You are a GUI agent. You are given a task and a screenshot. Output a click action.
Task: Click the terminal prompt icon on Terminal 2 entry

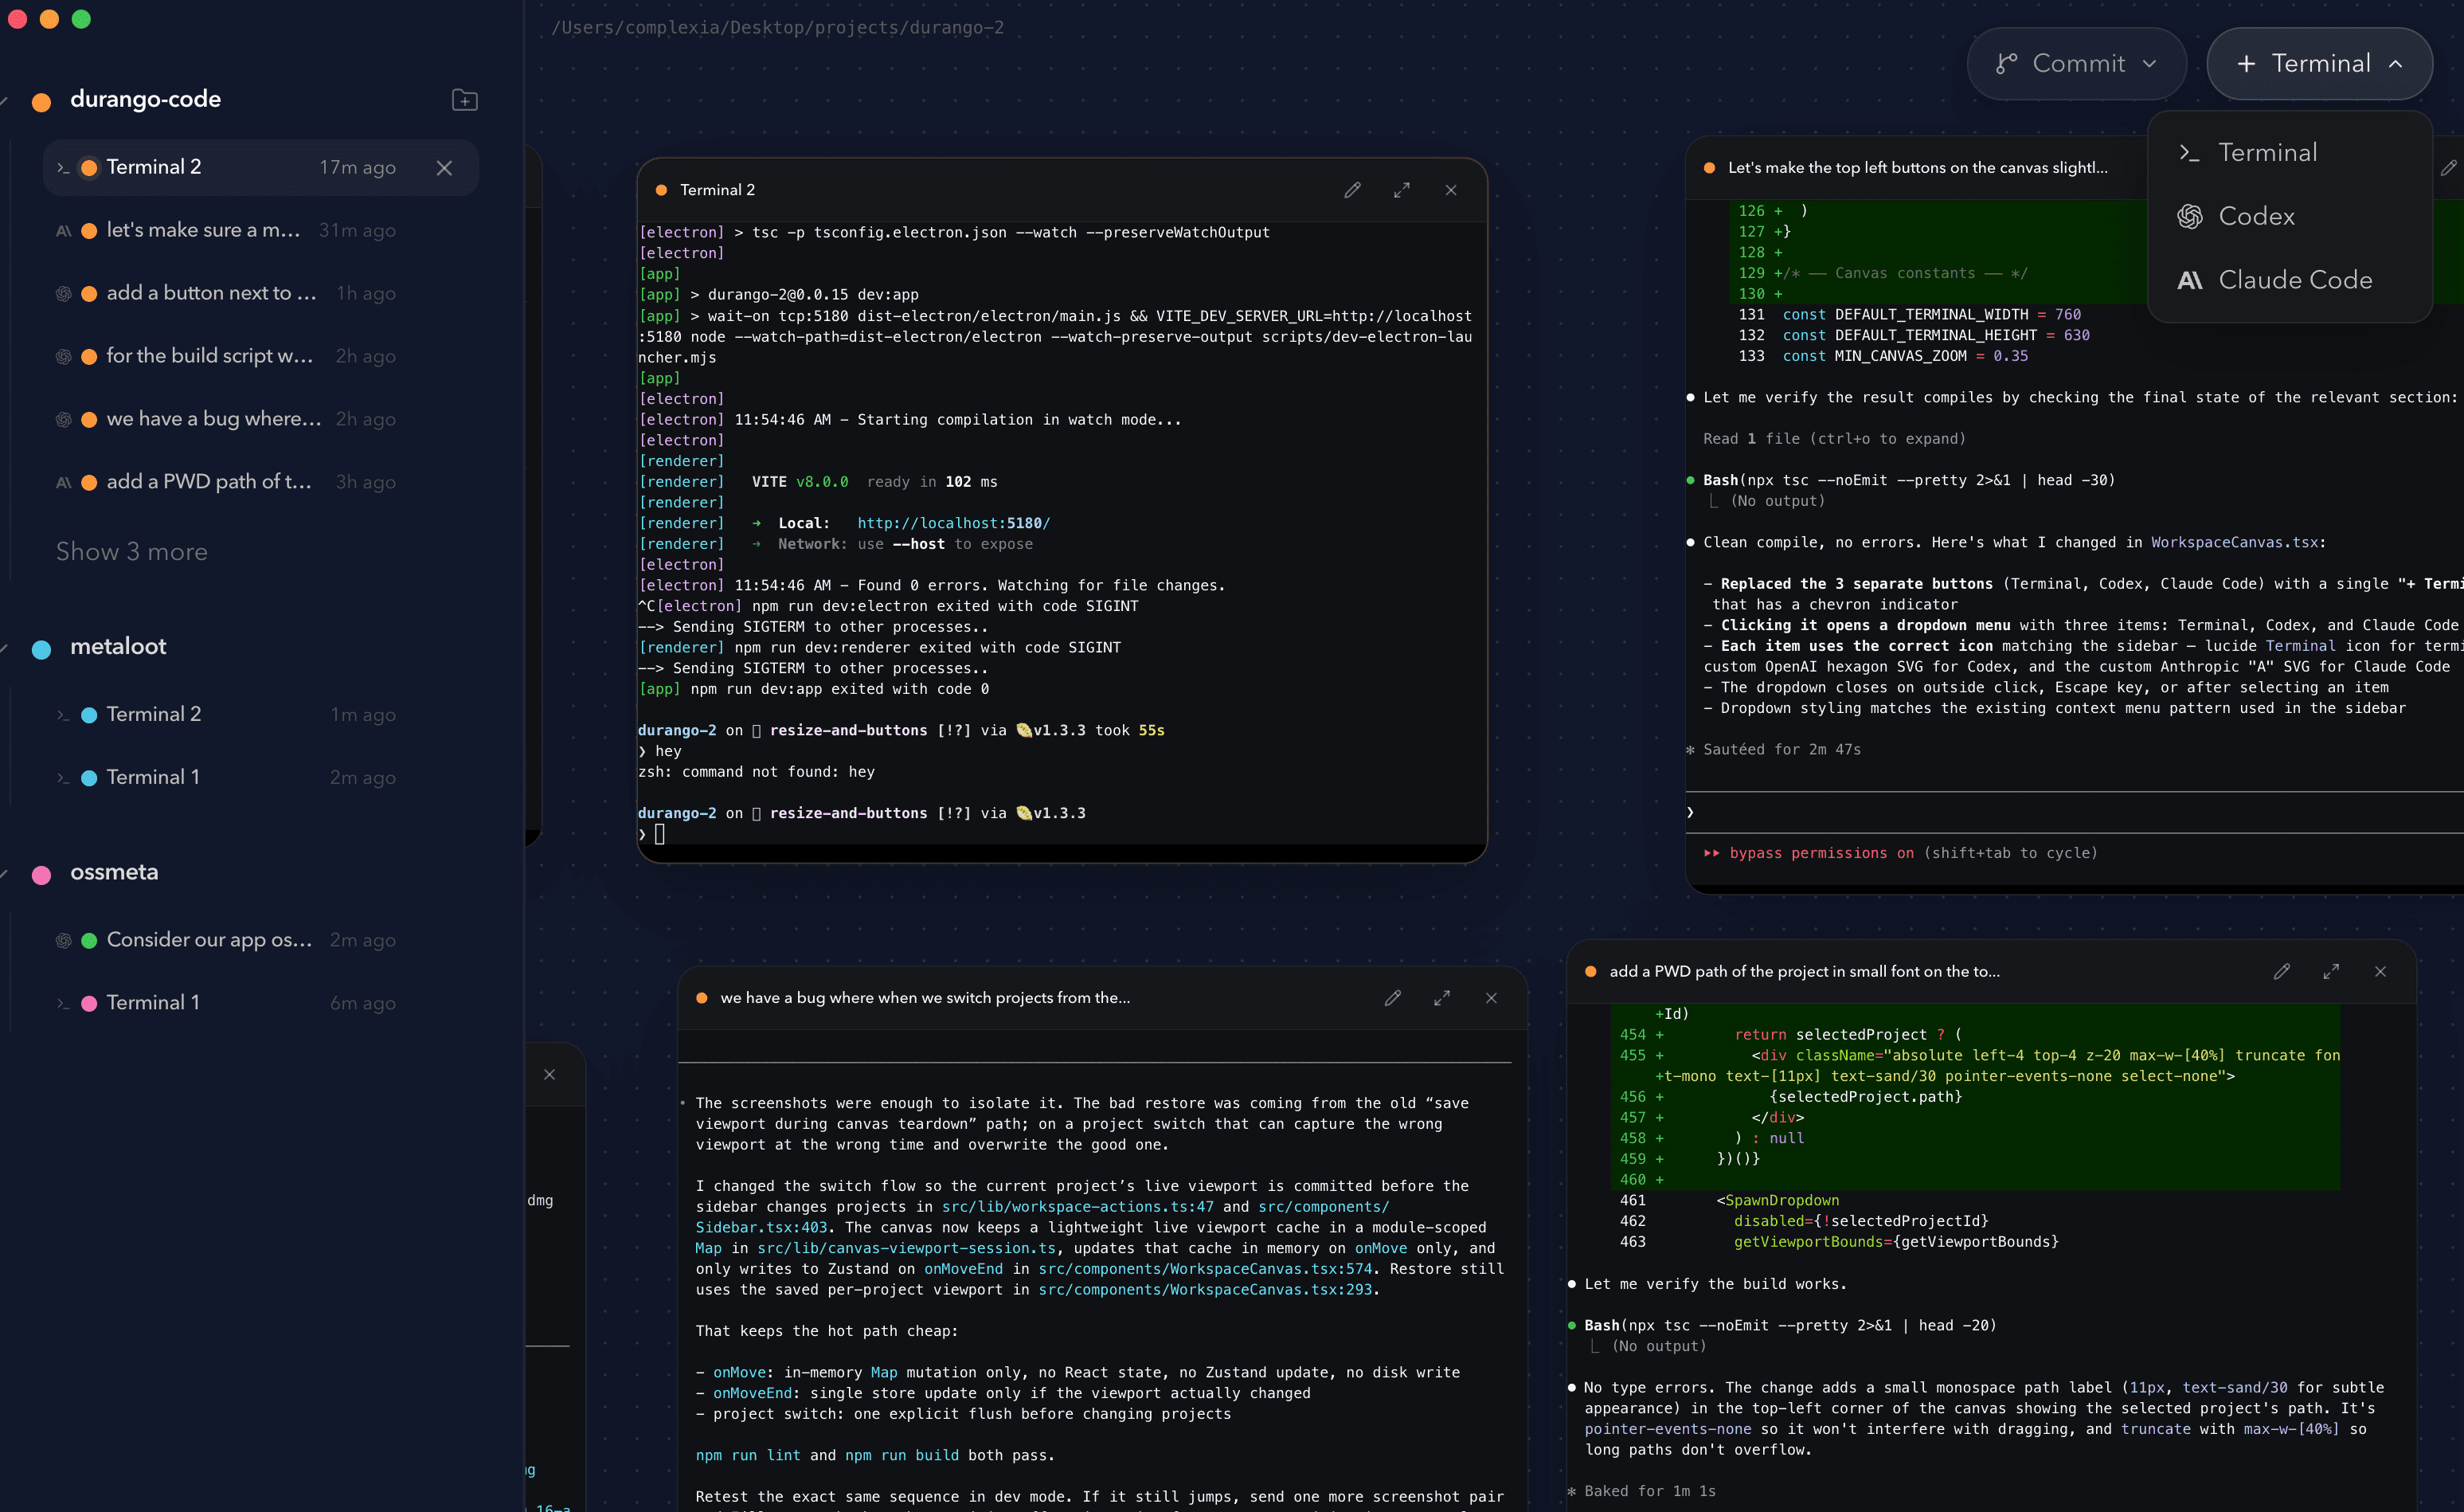[x=61, y=167]
